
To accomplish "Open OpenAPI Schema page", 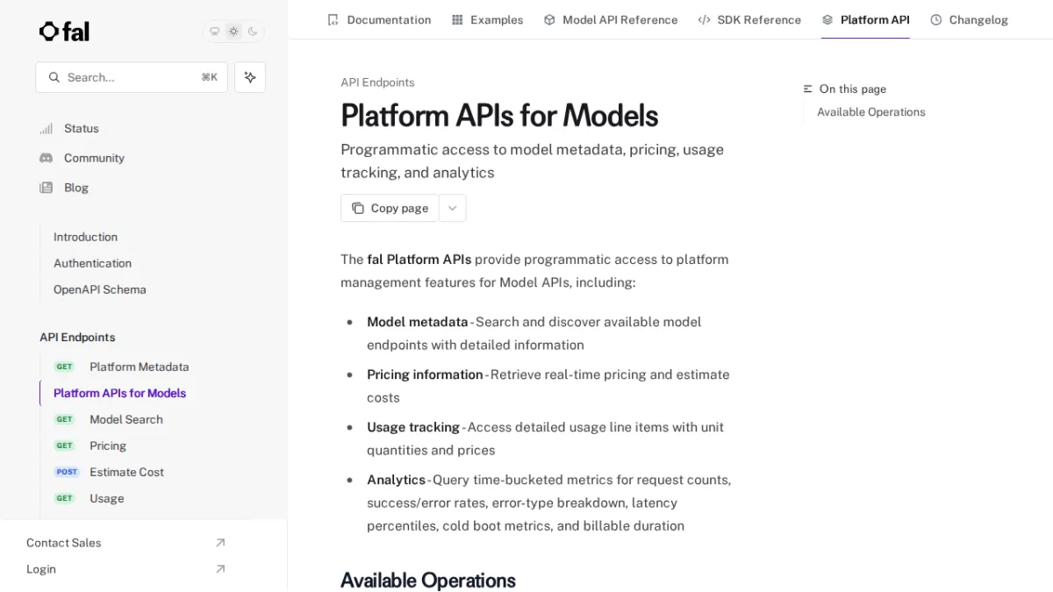I will coord(100,289).
